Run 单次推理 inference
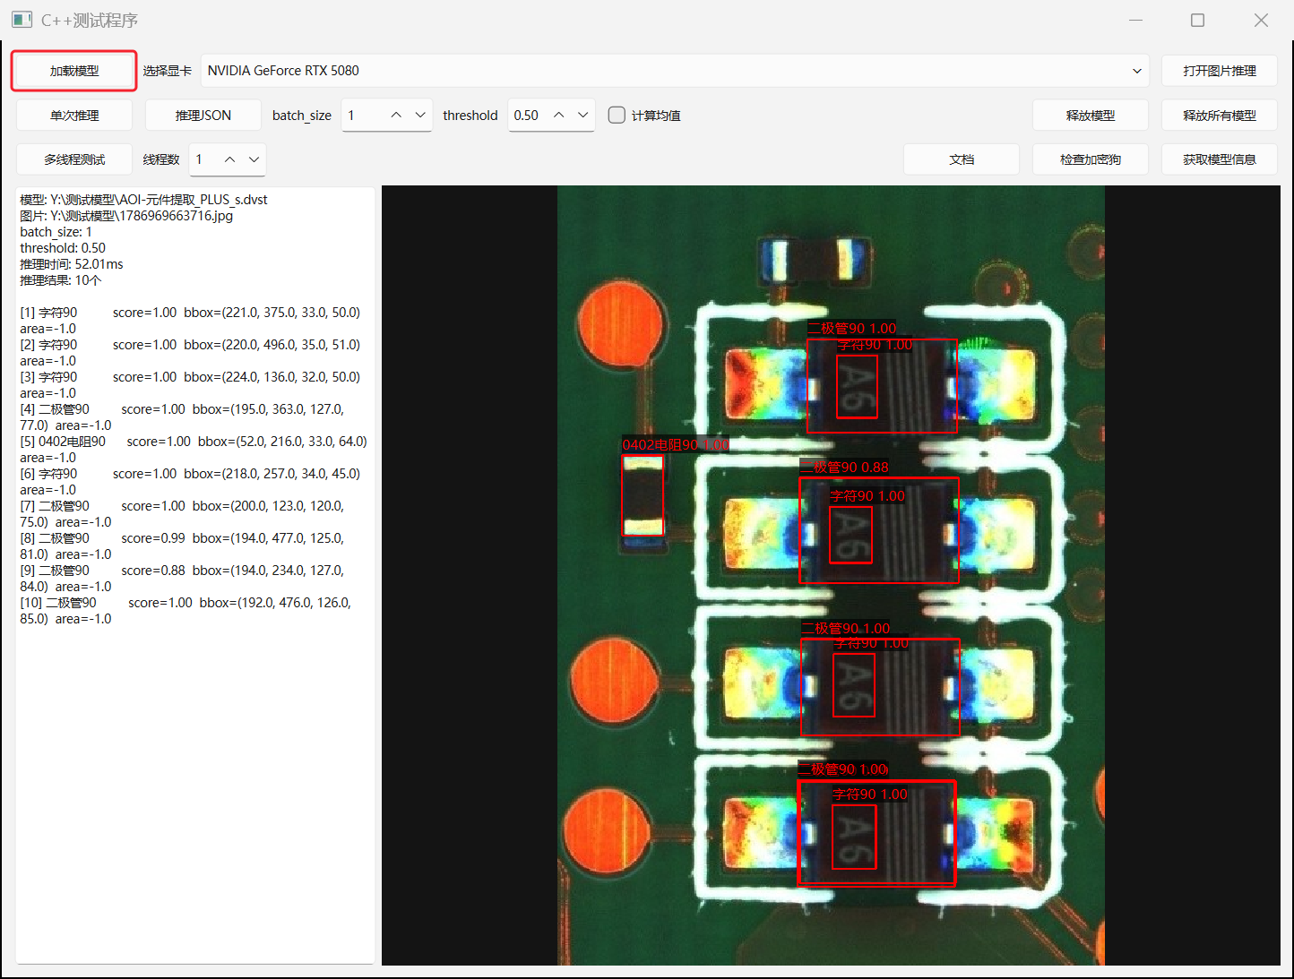The height and width of the screenshot is (979, 1294). (x=74, y=116)
